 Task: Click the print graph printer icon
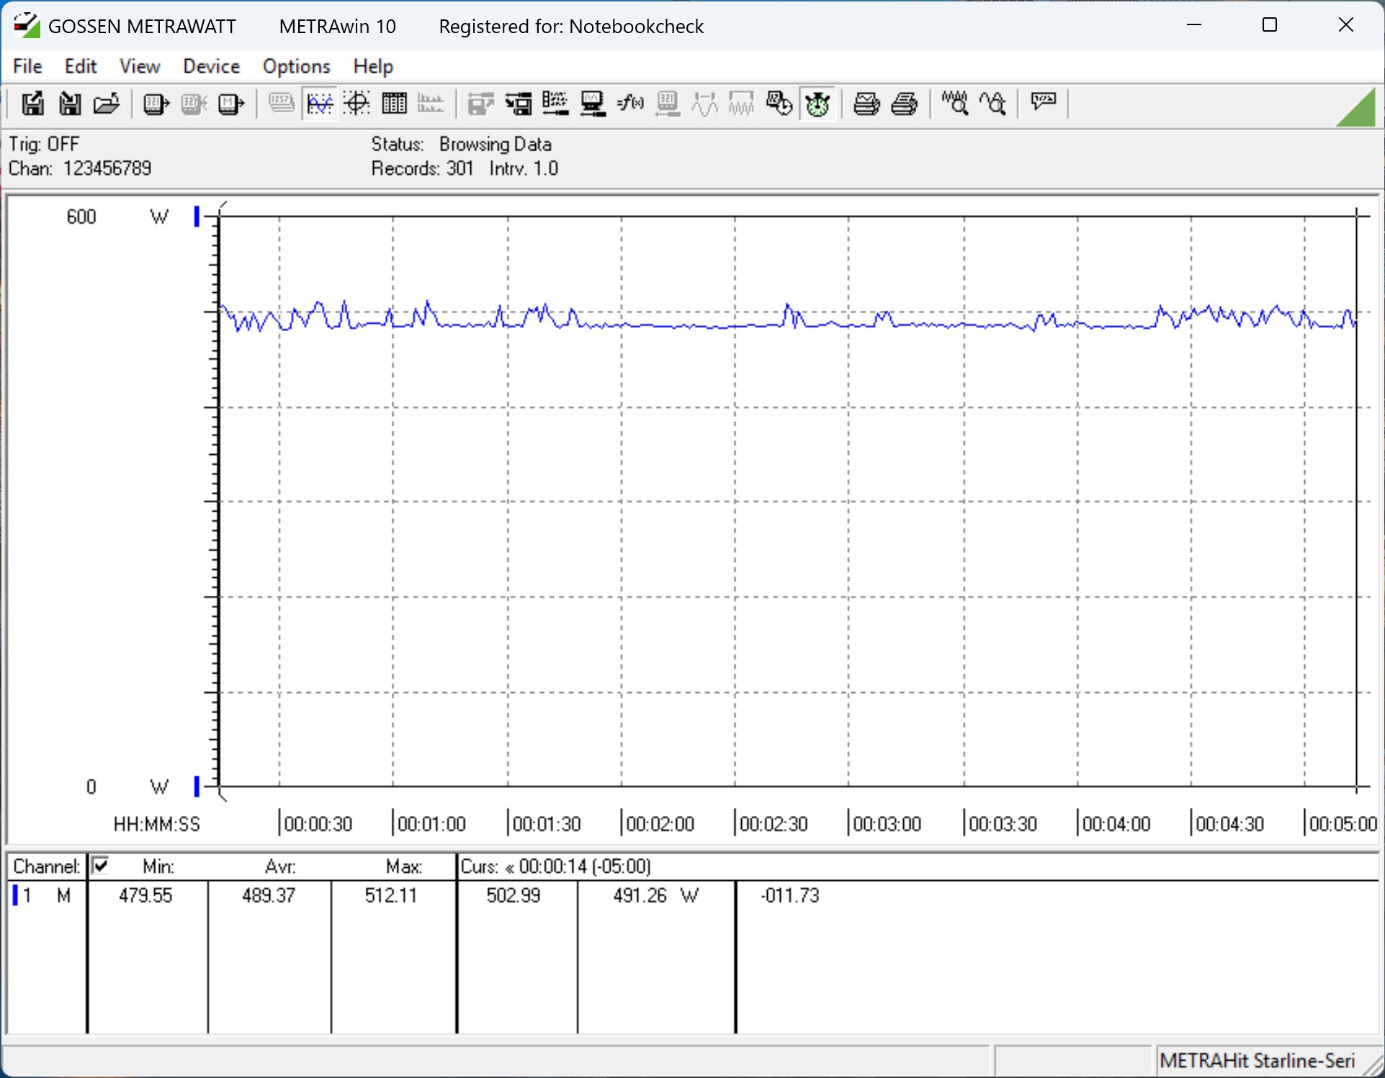click(866, 104)
